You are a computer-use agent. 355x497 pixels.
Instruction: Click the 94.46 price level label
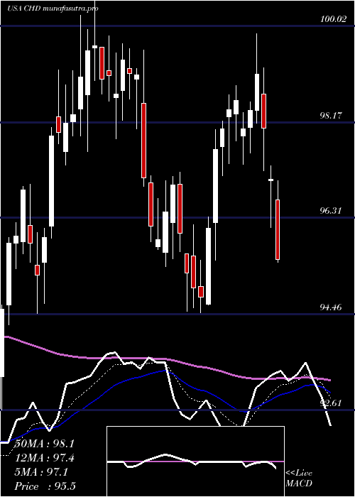331,307
